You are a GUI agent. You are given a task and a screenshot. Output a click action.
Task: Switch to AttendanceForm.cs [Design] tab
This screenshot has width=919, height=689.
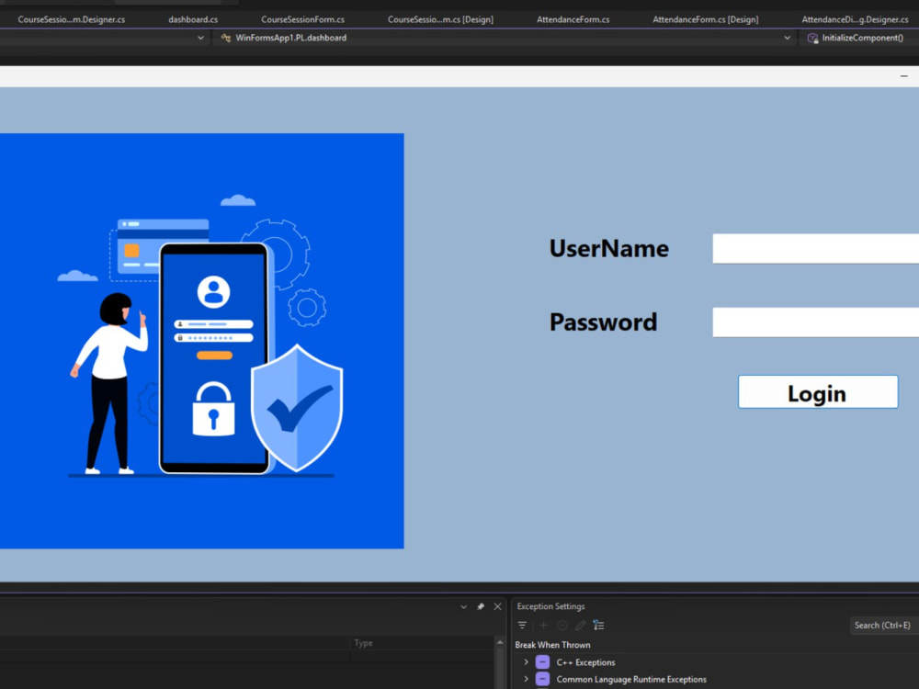[x=705, y=19]
